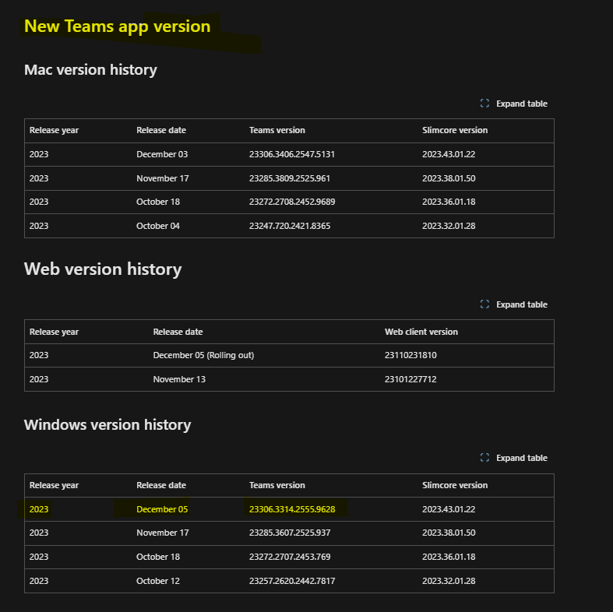Click Mac Teams version 23285.3809.2525.961

(x=289, y=178)
